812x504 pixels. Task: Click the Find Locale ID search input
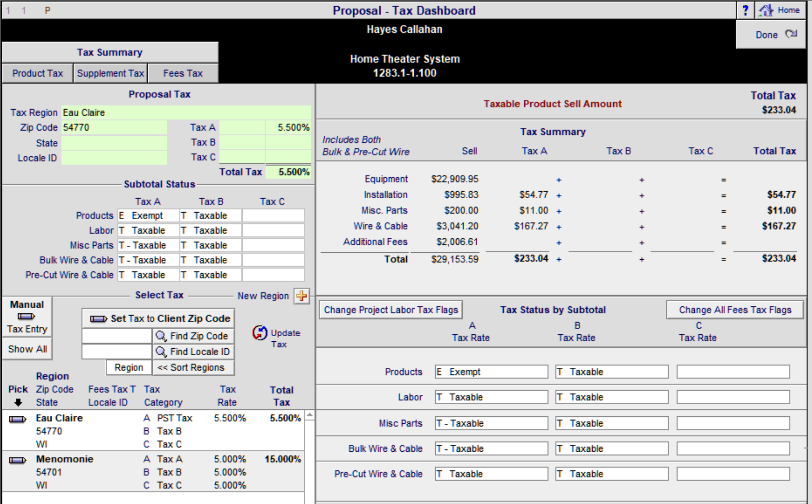pyautogui.click(x=117, y=352)
